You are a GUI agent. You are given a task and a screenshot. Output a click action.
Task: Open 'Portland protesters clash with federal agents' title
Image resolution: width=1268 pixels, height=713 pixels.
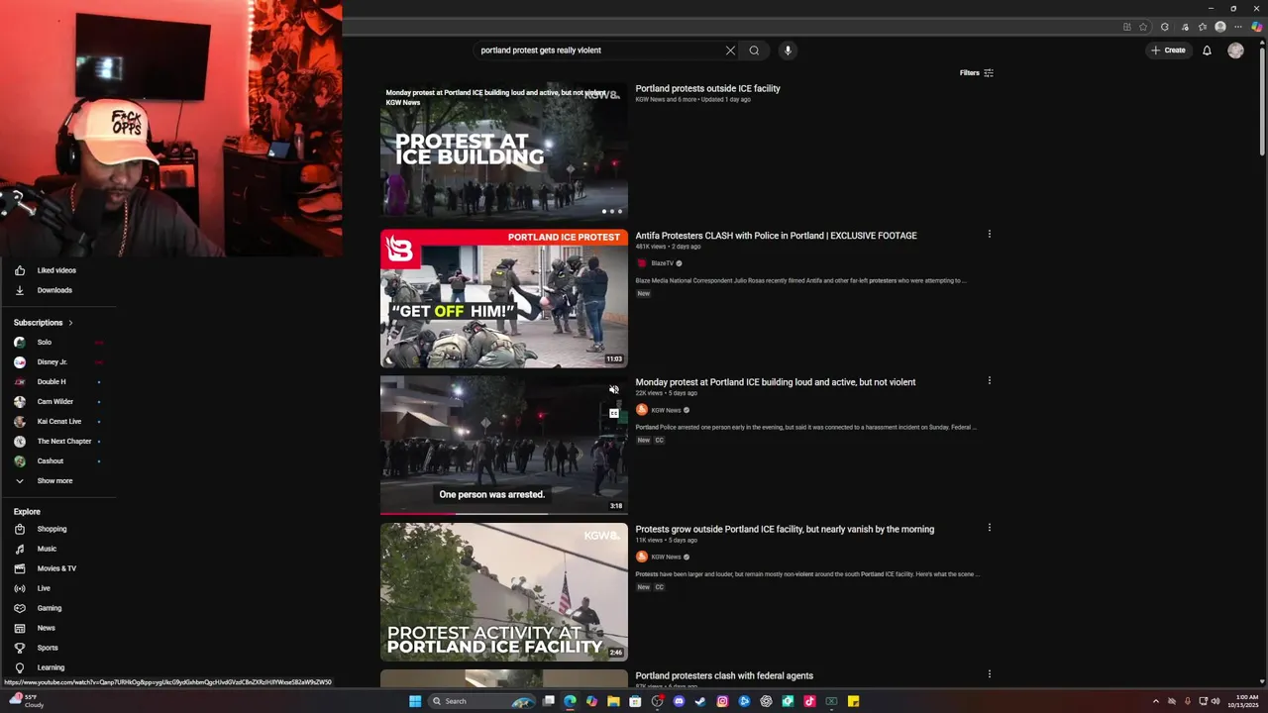coord(724,675)
